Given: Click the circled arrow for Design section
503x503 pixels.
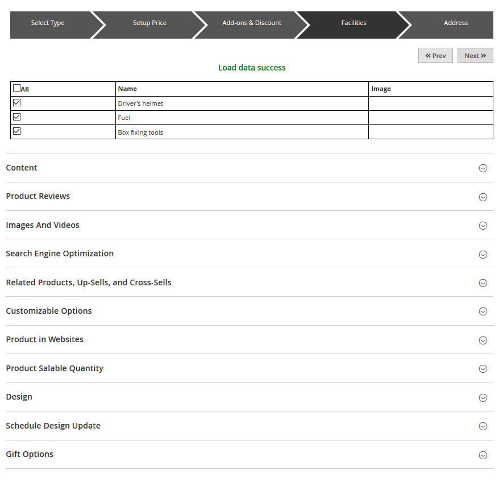Looking at the screenshot, I should [x=483, y=398].
